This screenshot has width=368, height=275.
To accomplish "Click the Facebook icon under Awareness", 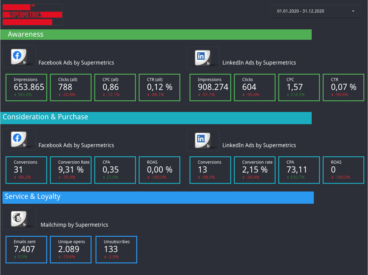I will (19, 57).
